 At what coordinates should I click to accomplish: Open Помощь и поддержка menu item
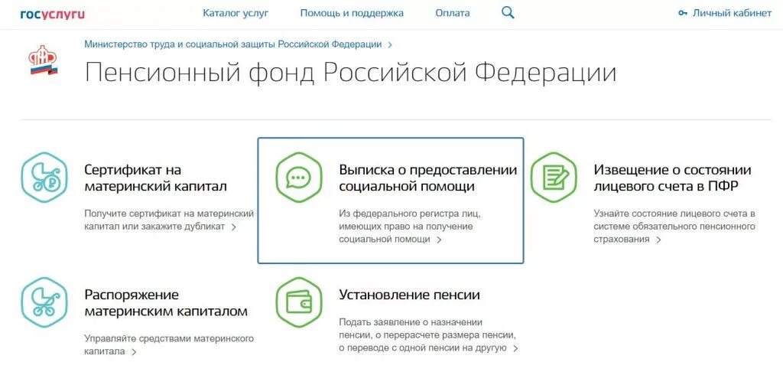352,14
